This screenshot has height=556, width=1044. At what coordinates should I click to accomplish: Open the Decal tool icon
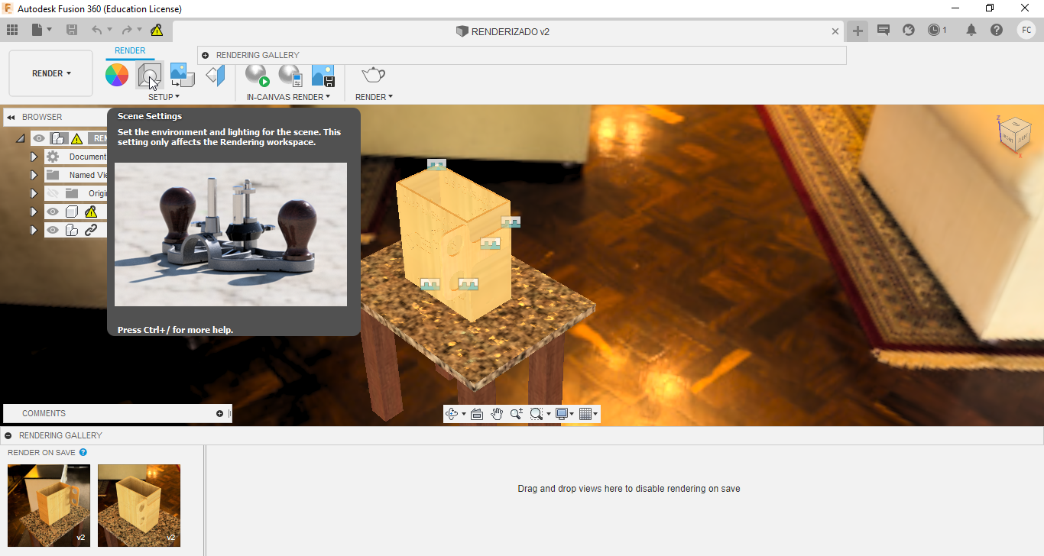click(182, 75)
